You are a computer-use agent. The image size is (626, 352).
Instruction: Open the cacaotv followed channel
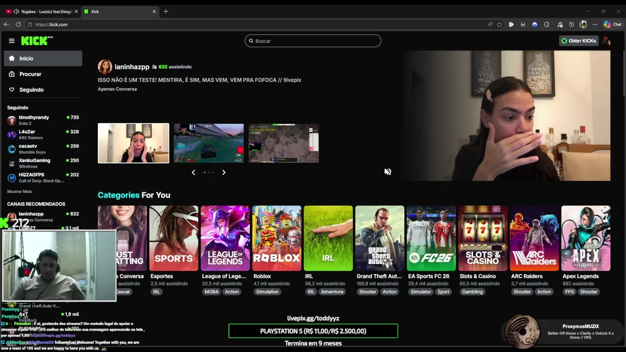(43, 149)
